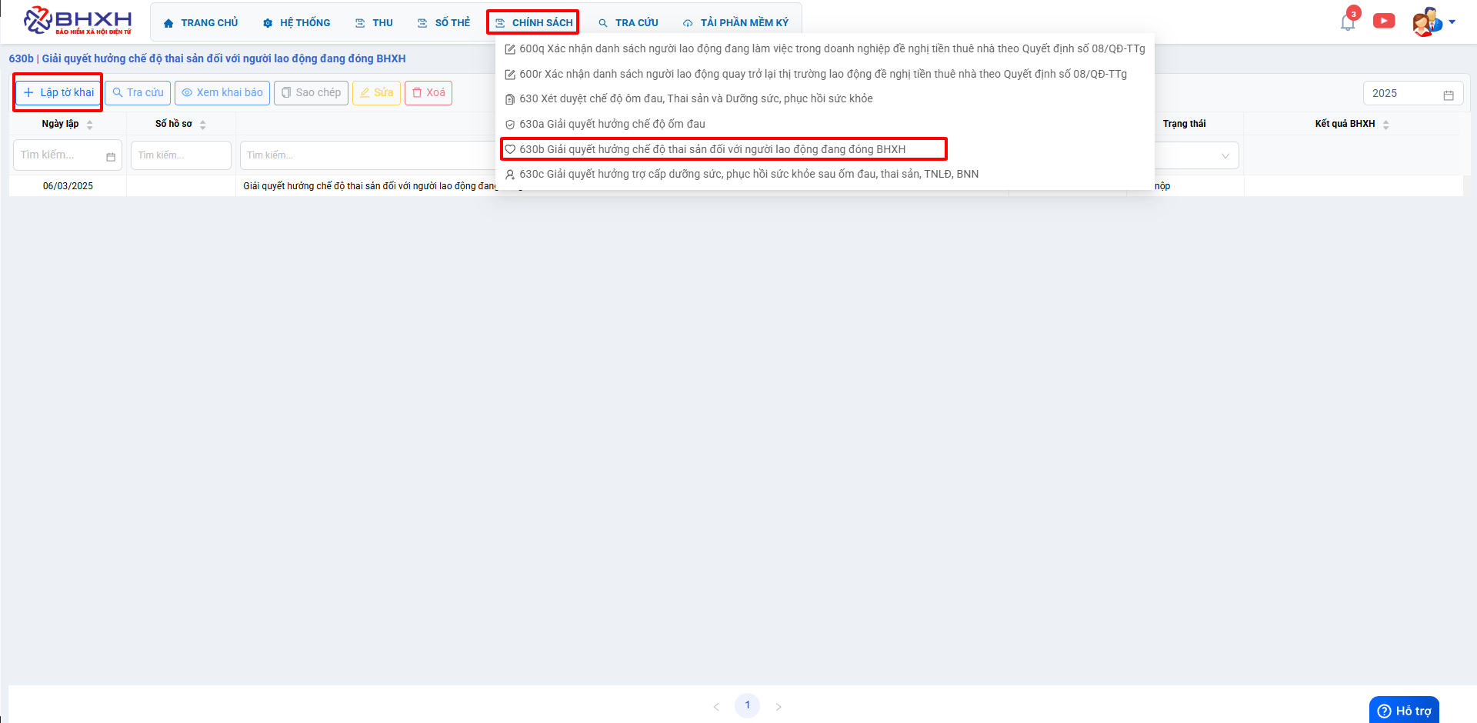Click the BHXH logo
The width and height of the screenshot is (1477, 723).
click(78, 21)
